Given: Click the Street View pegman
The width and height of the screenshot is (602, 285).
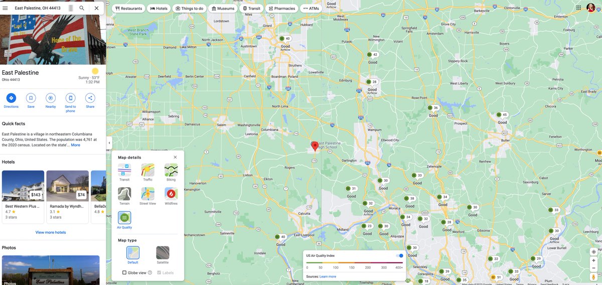Looking at the screenshot, I should 593,276.
